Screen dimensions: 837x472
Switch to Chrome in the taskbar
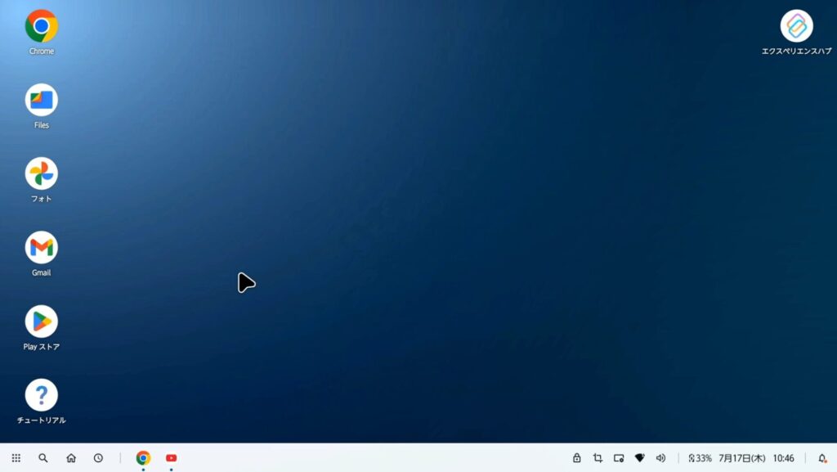tap(143, 458)
